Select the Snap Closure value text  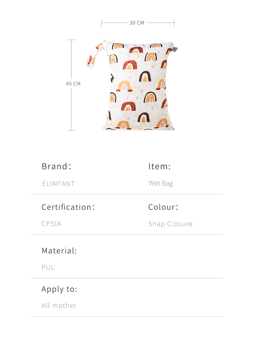(x=170, y=224)
